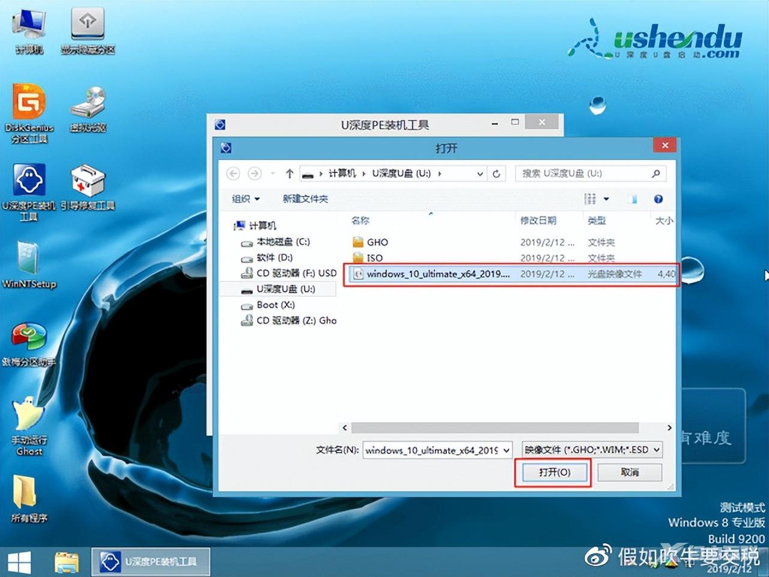Screen dimensions: 769x577
Task: Click the Windows Start button
Action: [19, 563]
